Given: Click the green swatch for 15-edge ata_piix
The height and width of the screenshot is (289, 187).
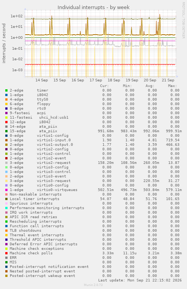Looking at the screenshot, I should pos(6,131).
